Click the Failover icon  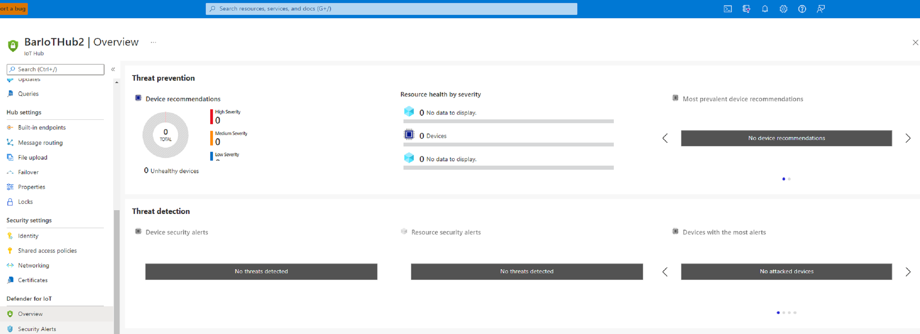click(x=10, y=172)
